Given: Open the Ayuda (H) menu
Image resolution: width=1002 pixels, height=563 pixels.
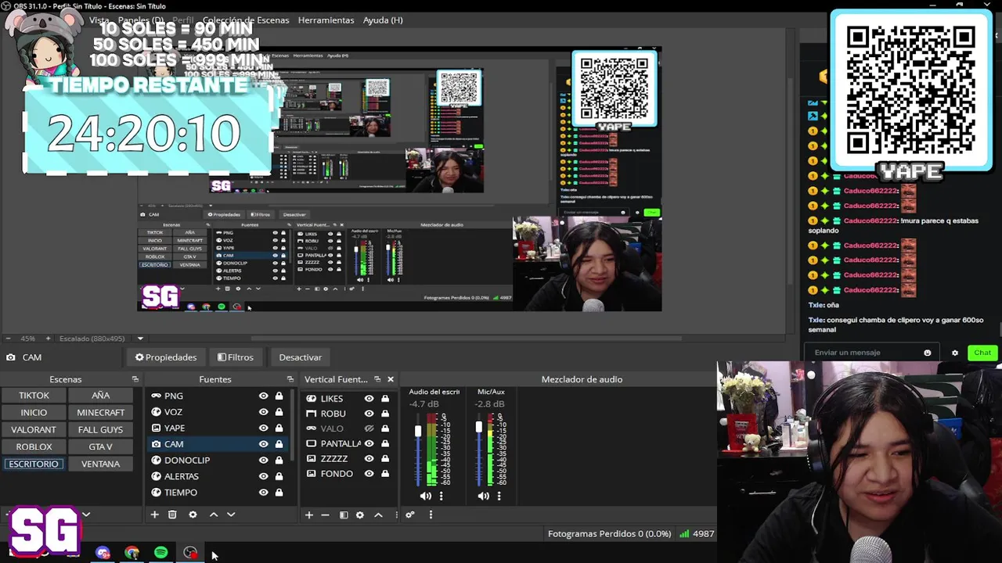Looking at the screenshot, I should (383, 20).
